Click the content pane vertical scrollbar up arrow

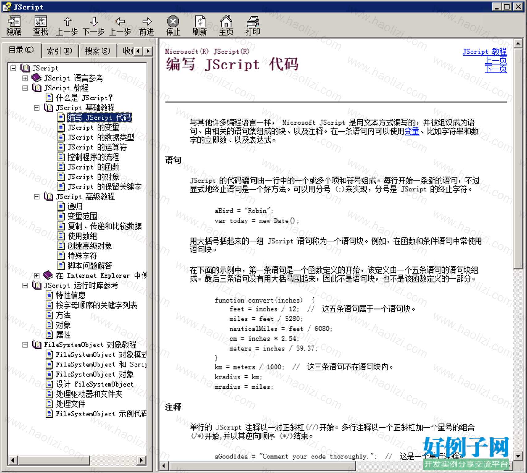point(518,44)
